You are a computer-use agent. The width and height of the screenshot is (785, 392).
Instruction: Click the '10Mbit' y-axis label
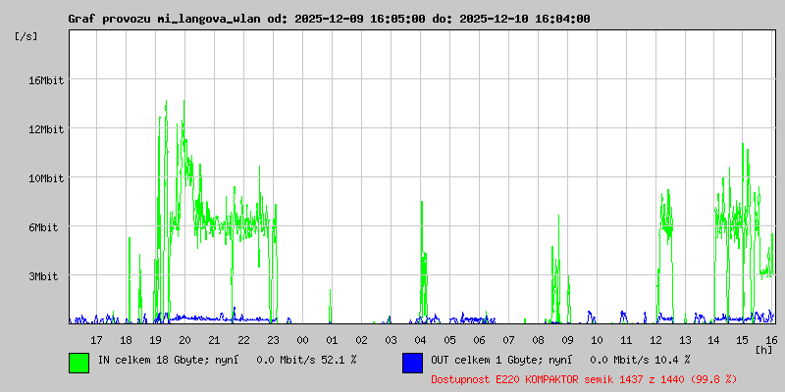coord(46,178)
